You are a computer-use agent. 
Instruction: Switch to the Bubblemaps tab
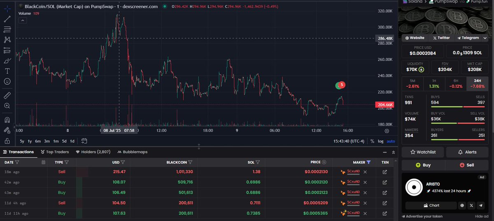point(133,152)
